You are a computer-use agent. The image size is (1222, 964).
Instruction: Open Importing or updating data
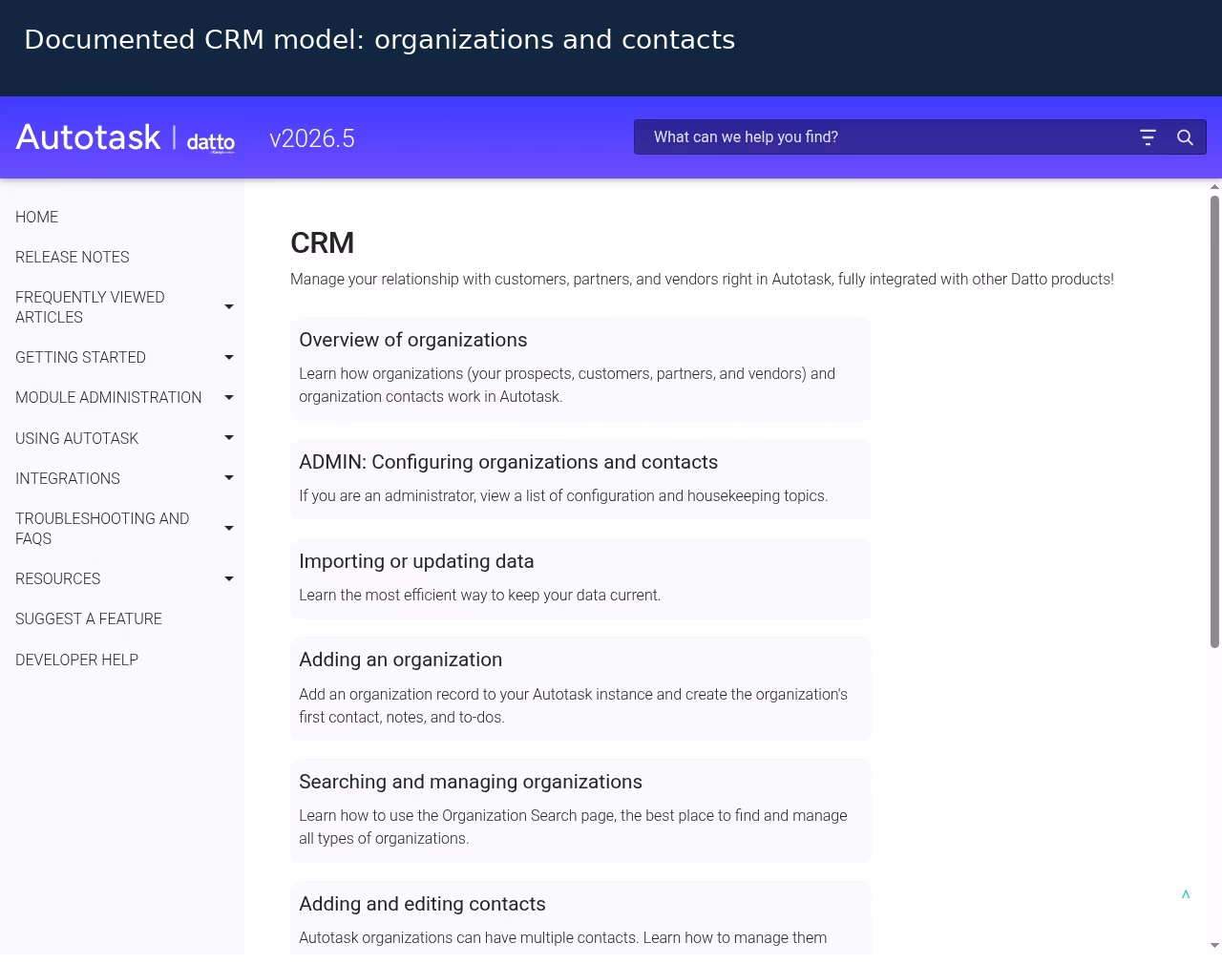point(416,562)
